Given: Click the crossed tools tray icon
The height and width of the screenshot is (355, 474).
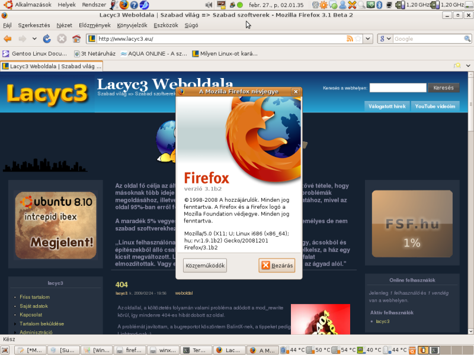Looking at the screenshot, I should [x=352, y=5].
